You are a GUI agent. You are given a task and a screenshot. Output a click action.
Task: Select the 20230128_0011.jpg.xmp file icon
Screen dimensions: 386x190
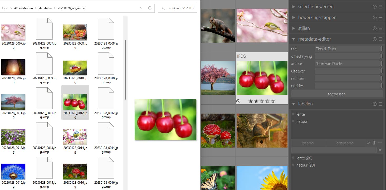coord(44,98)
